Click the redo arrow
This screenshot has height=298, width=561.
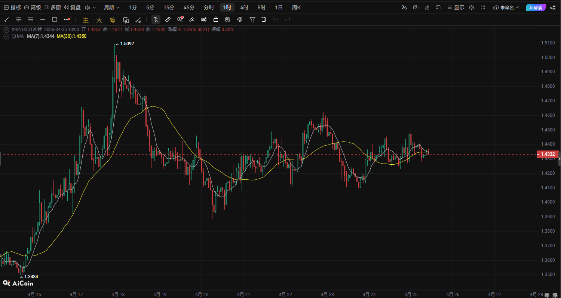(x=288, y=19)
